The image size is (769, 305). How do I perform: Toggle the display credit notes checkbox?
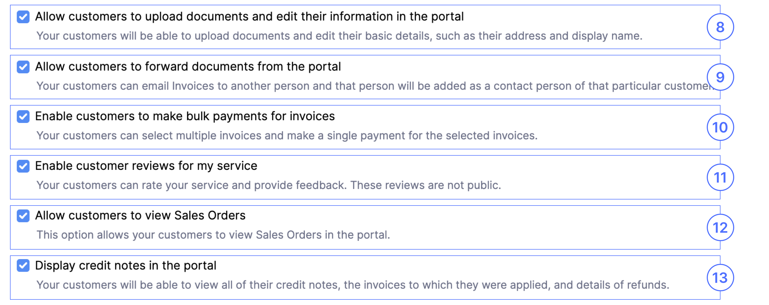(x=23, y=266)
